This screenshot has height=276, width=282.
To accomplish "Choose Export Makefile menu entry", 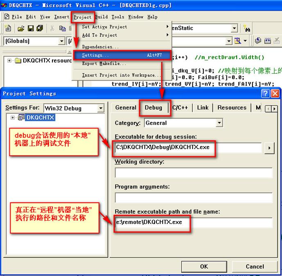I will click(122, 63).
